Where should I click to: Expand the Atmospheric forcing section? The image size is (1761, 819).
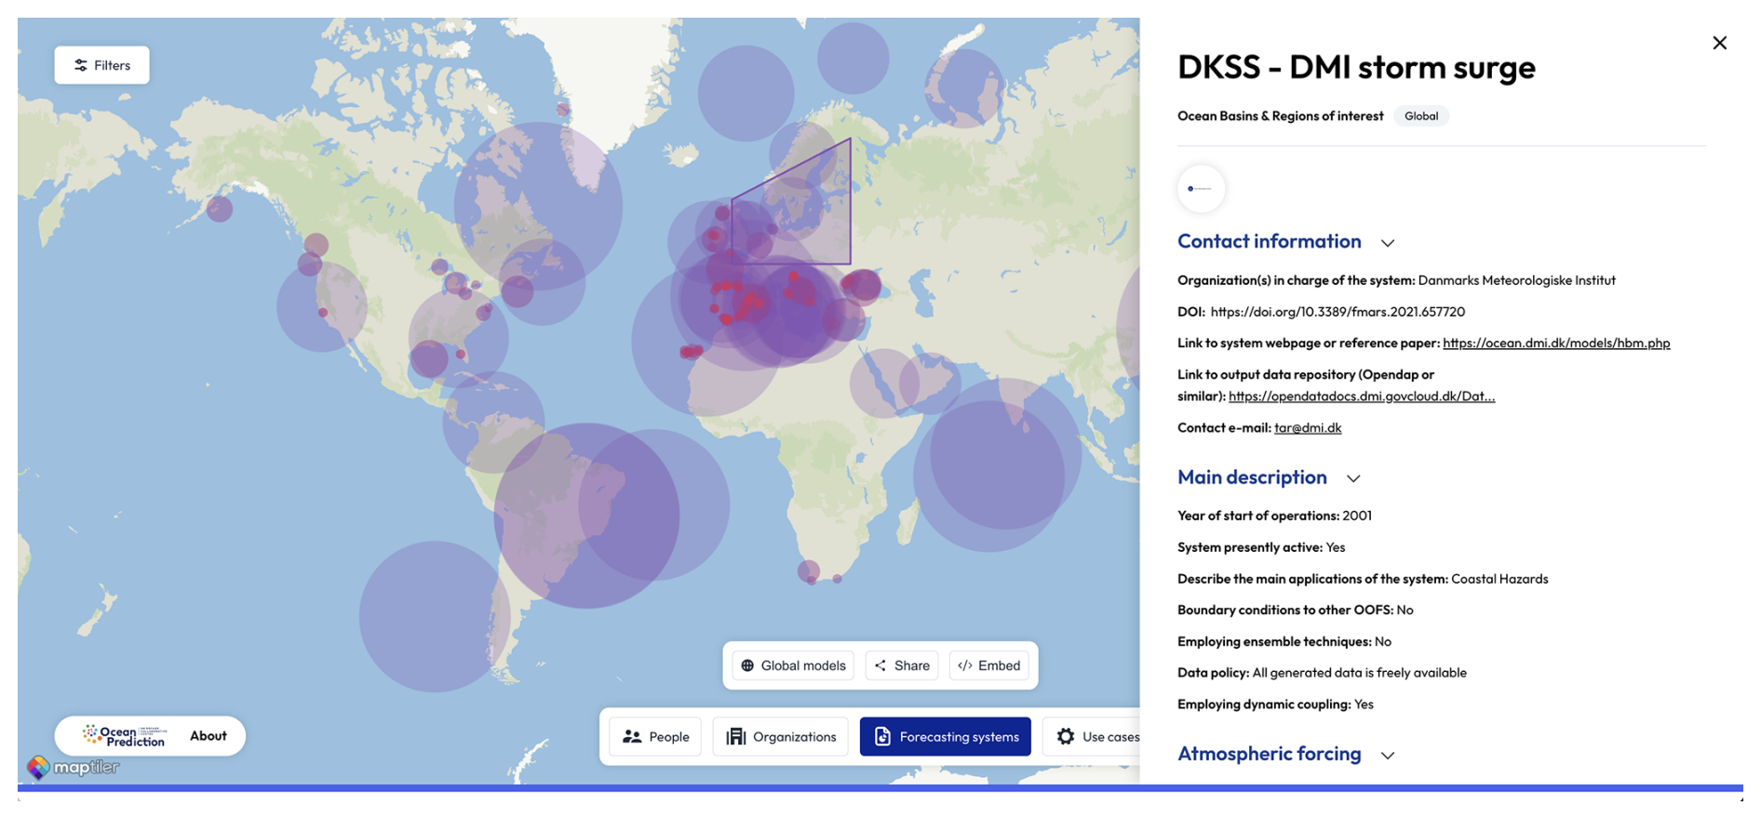click(x=1387, y=755)
